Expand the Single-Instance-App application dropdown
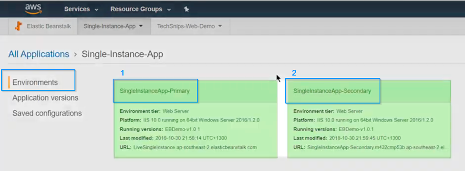465x171 pixels. (x=113, y=26)
